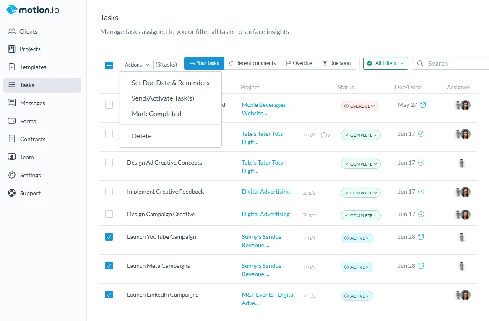Sort by the Due/Done column header
This screenshot has width=489, height=321.
click(408, 87)
